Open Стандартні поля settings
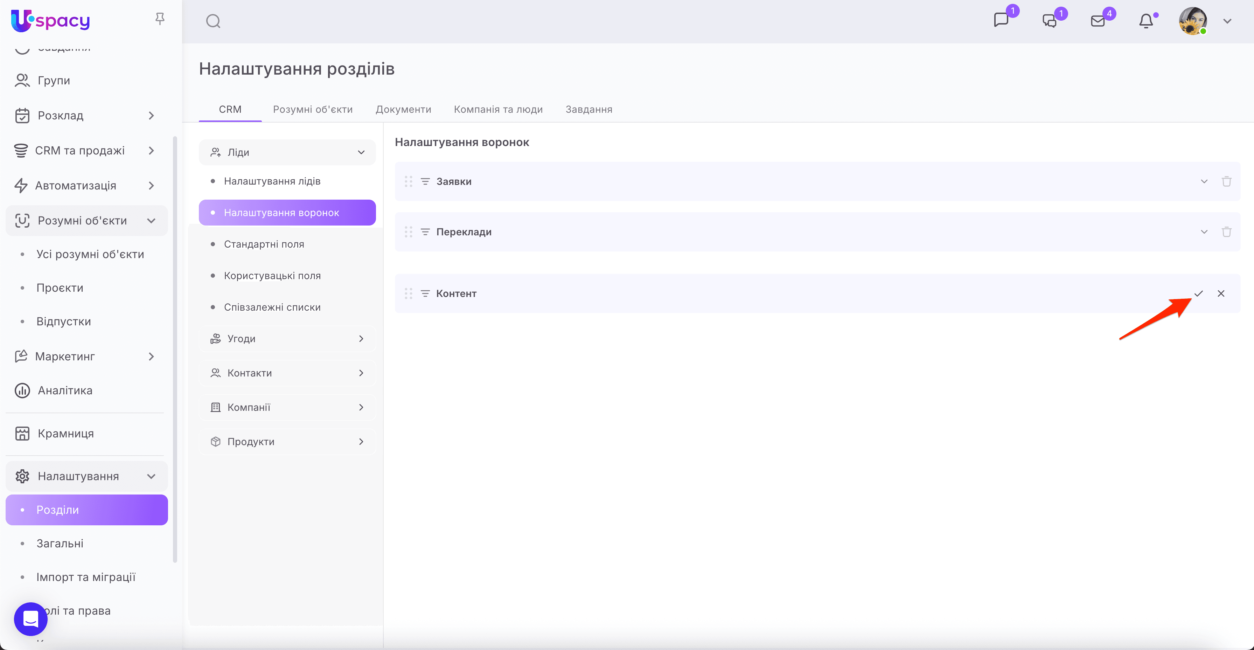 [x=264, y=244]
